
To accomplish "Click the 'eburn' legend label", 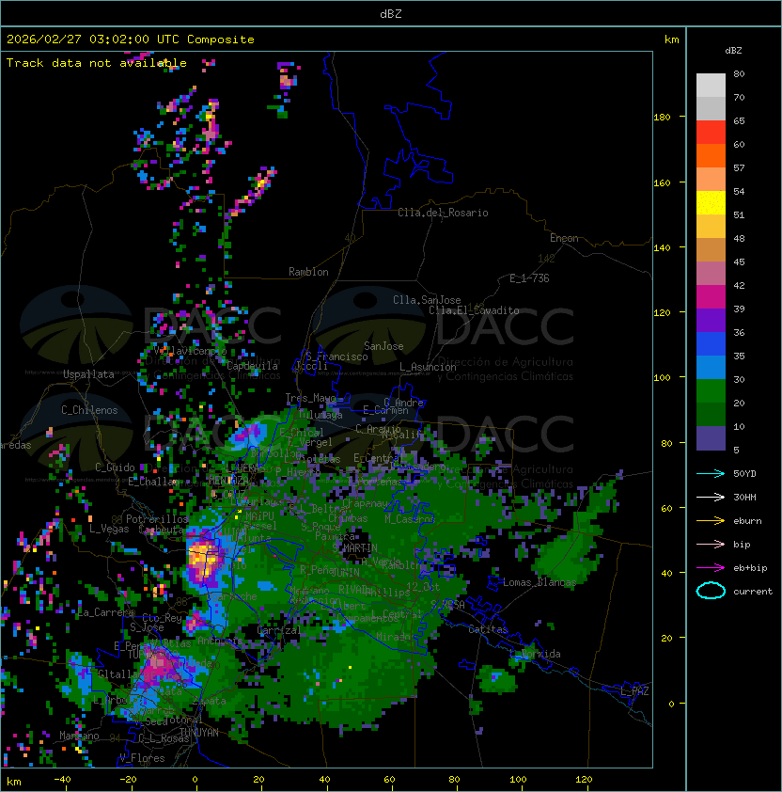I will (x=747, y=521).
